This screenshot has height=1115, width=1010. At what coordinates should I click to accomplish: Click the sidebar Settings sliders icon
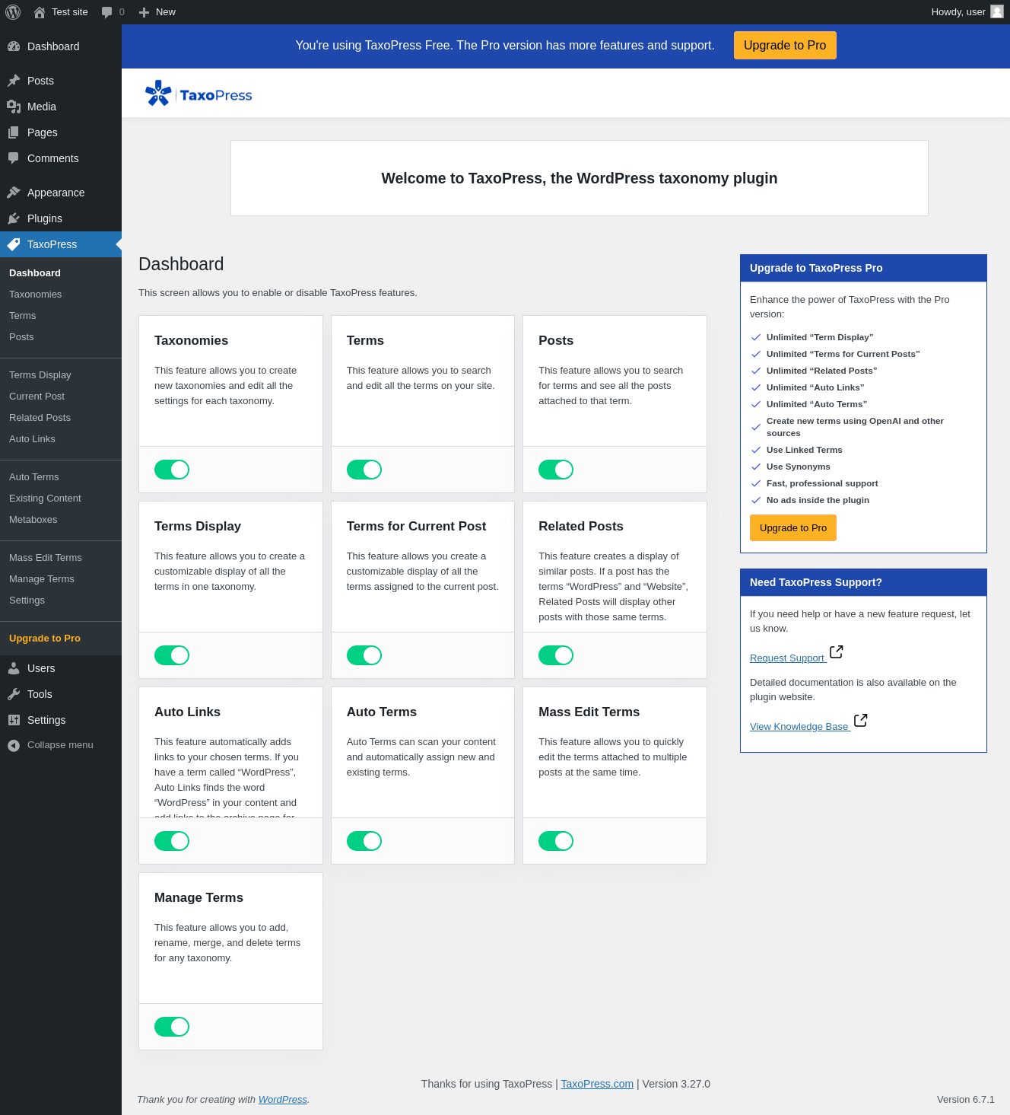click(14, 720)
